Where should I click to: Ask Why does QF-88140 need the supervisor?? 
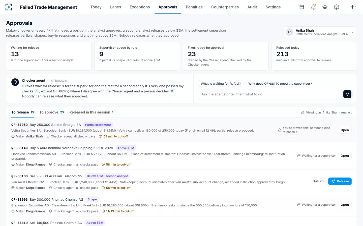tap(280, 84)
